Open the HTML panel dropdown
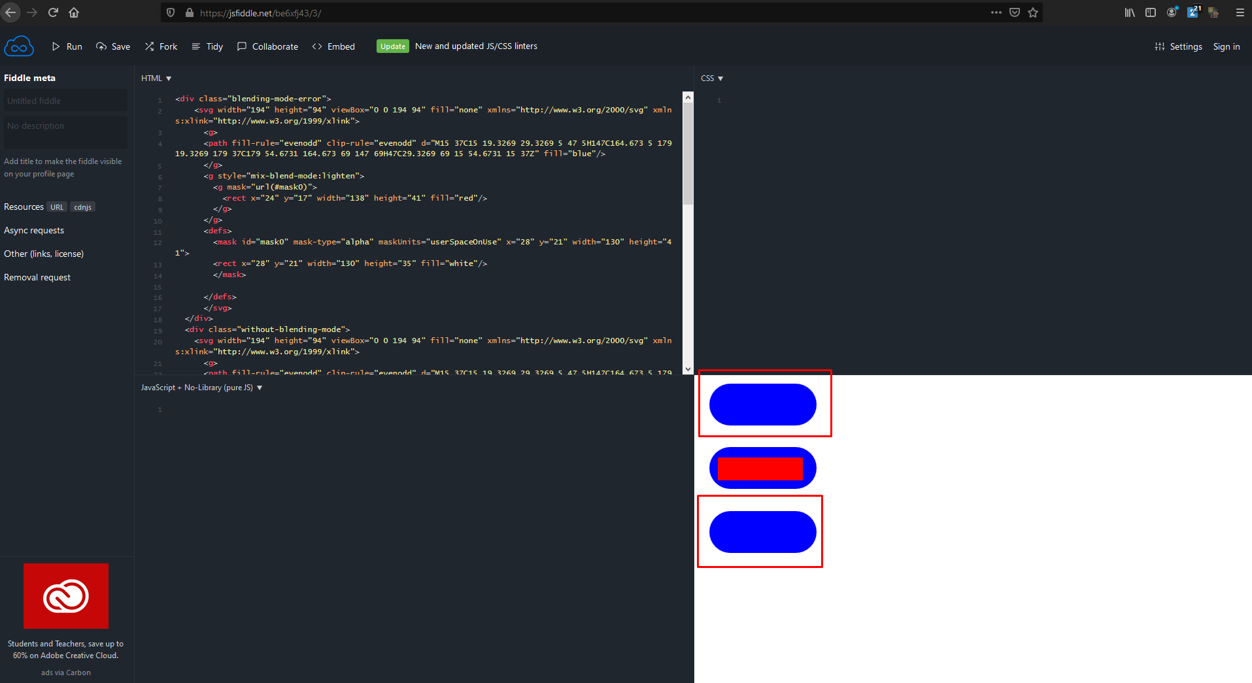The height and width of the screenshot is (683, 1252). tap(156, 78)
